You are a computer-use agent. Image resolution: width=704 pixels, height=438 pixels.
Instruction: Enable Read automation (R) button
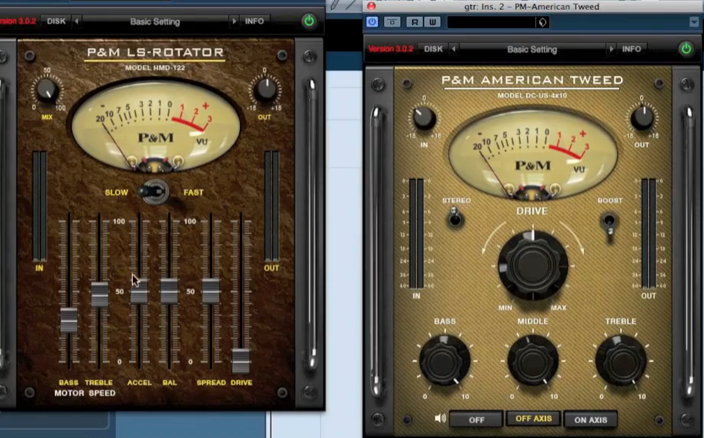(414, 22)
